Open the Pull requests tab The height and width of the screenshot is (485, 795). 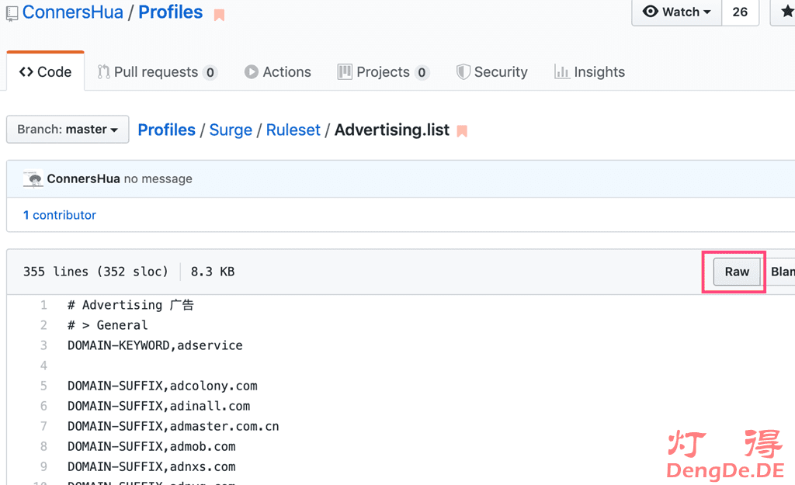click(157, 72)
